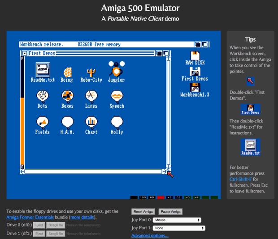
Task: Click the "832680 free memory" text
Action: coord(99,44)
